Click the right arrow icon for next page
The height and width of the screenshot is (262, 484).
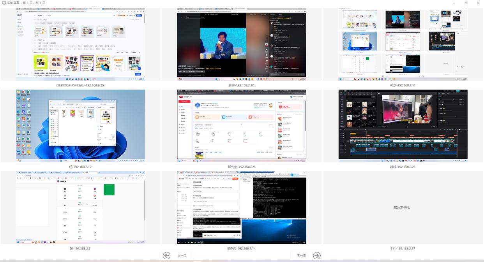(317, 255)
